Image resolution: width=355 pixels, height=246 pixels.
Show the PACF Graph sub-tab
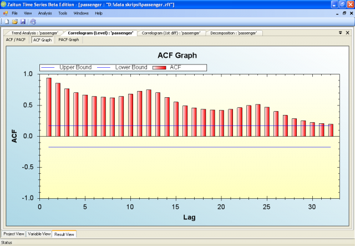click(x=69, y=40)
